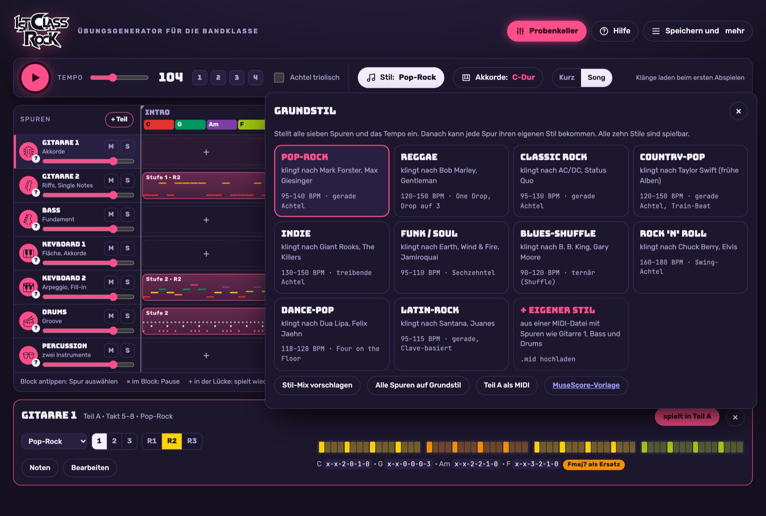Start playback with the pink play button
This screenshot has width=766, height=516.
click(35, 77)
